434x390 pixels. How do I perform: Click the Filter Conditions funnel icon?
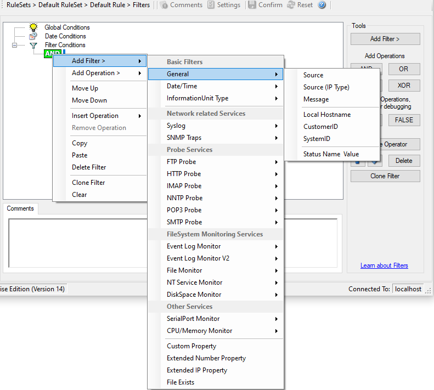33,46
